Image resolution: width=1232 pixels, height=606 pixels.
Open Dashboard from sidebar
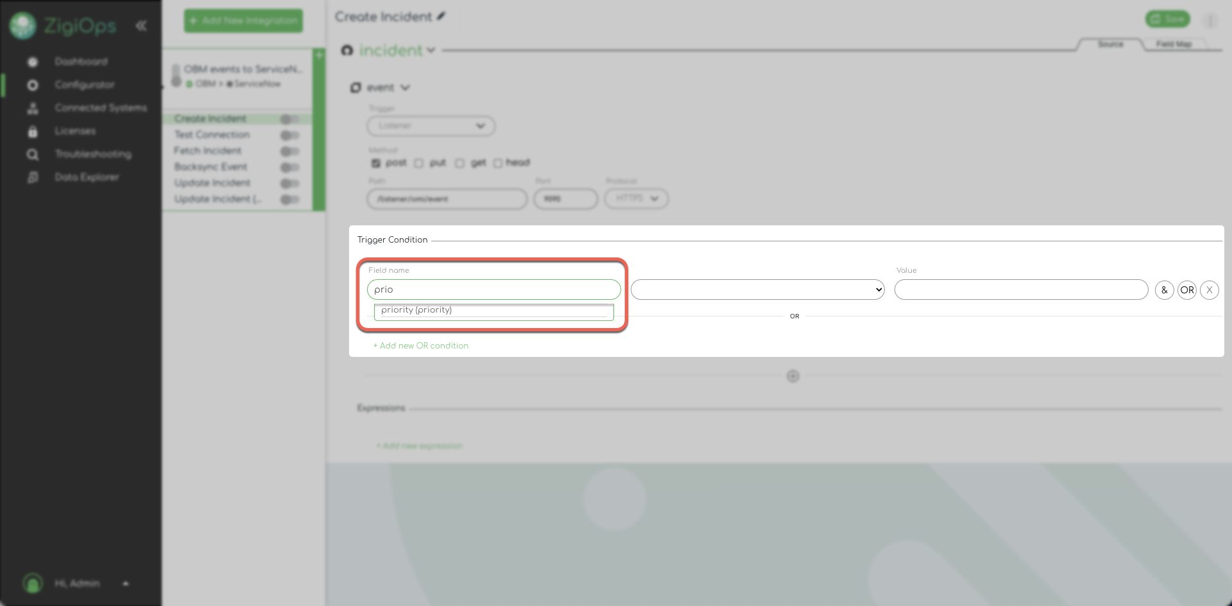tap(81, 62)
